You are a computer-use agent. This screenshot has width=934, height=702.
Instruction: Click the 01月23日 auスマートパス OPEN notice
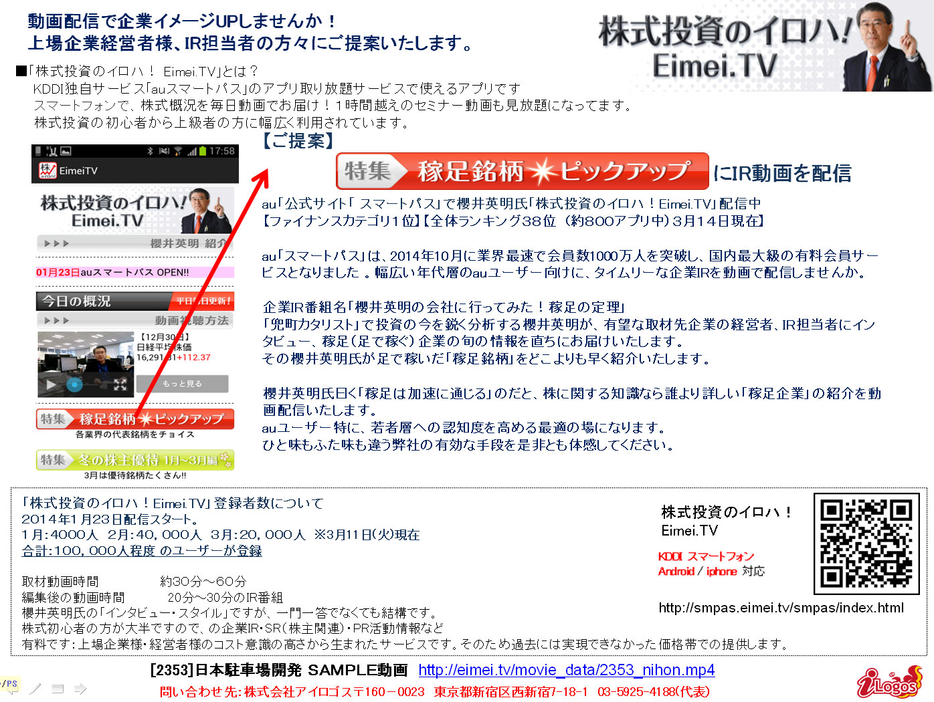tap(135, 272)
